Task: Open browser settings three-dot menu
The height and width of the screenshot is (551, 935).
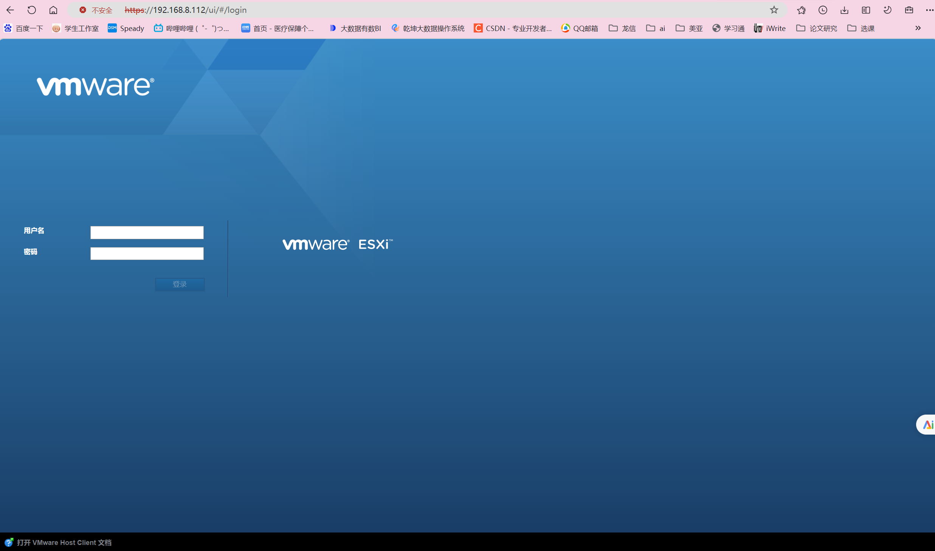Action: click(x=929, y=10)
